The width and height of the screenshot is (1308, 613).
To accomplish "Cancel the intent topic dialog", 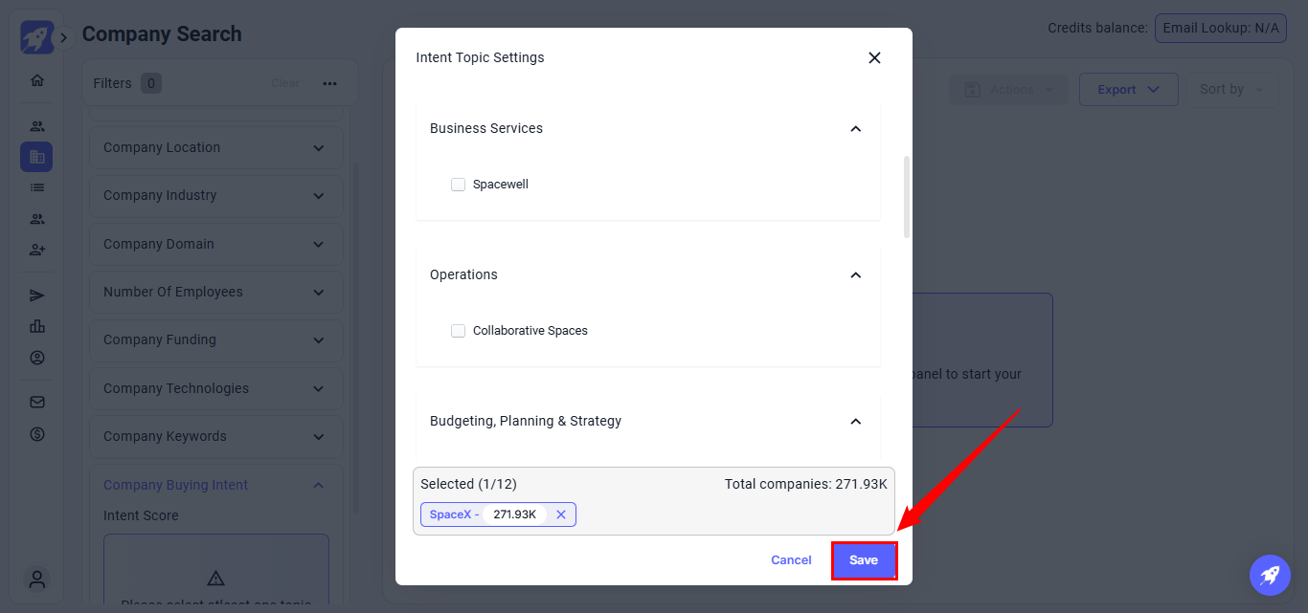I will [791, 560].
